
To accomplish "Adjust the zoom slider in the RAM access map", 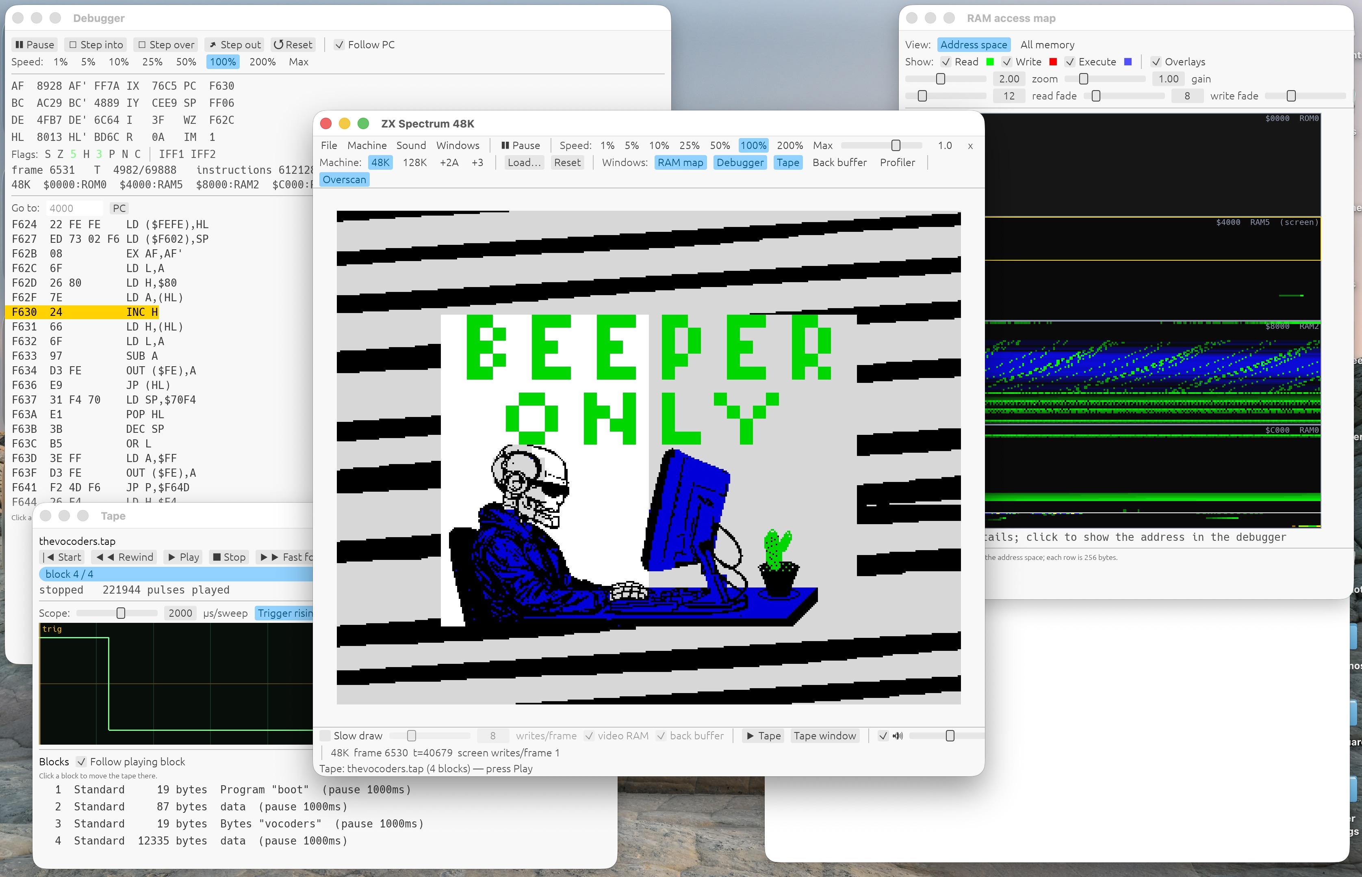I will click(946, 79).
